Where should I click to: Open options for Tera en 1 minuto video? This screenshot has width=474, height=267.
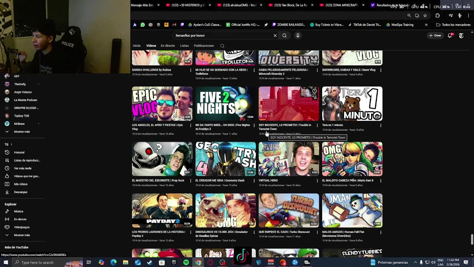pyautogui.click(x=381, y=125)
